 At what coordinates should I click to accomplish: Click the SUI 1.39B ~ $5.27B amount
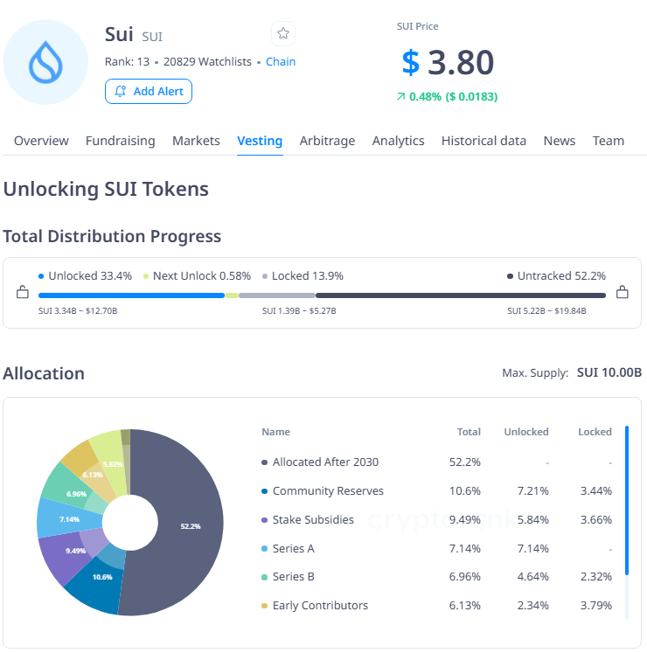pyautogui.click(x=299, y=310)
